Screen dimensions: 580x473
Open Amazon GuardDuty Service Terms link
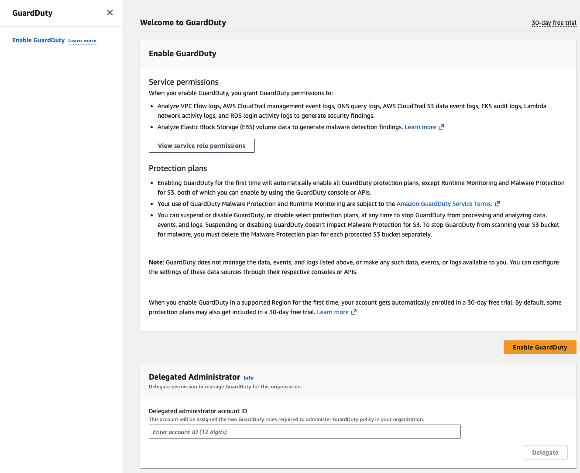[x=444, y=204]
